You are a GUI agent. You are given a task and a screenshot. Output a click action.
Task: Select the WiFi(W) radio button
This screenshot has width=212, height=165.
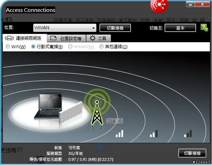coord(8,46)
